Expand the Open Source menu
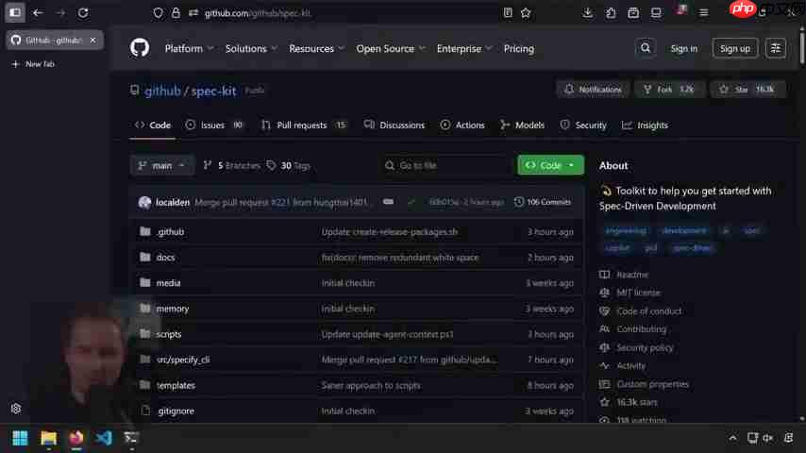The image size is (806, 453). (x=391, y=49)
